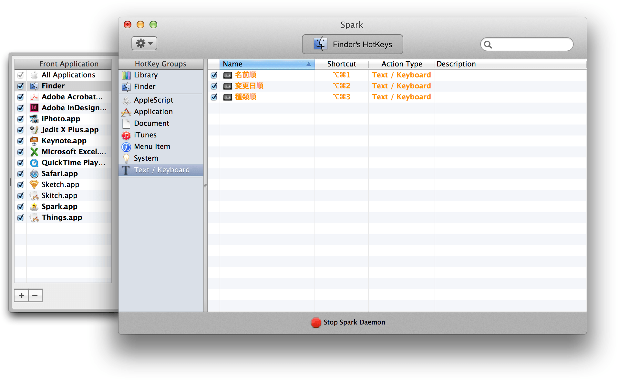This screenshot has width=618, height=380.
Task: Select the 変更日順 hotkey name
Action: (249, 86)
